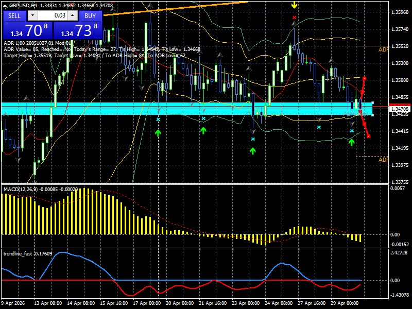The image size is (412, 309).
Task: Increase lot volume with the up arrow
Action: click(73, 15)
